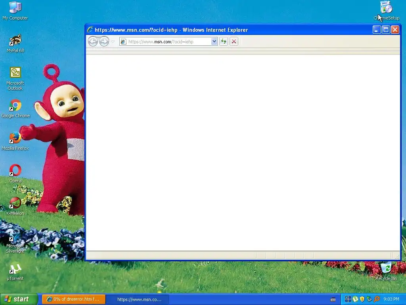The height and width of the screenshot is (305, 406).
Task: Go back in Internet Explorer
Action: (93, 41)
